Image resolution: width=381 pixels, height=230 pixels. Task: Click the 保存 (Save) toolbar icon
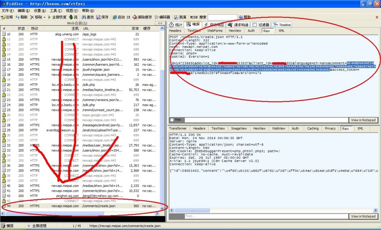click(x=98, y=17)
